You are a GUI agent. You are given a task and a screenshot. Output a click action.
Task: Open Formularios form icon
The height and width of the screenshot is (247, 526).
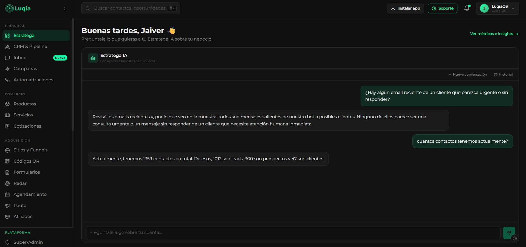point(7,172)
